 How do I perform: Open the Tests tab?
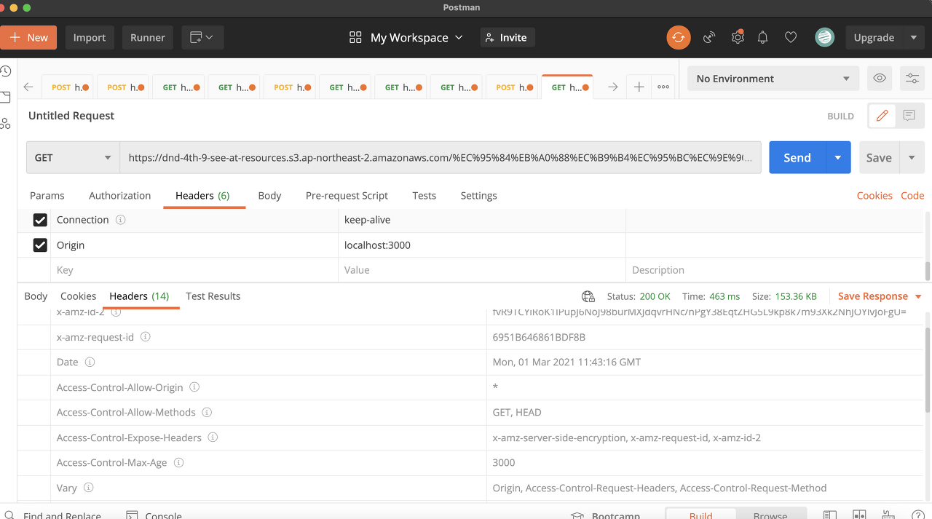tap(424, 196)
